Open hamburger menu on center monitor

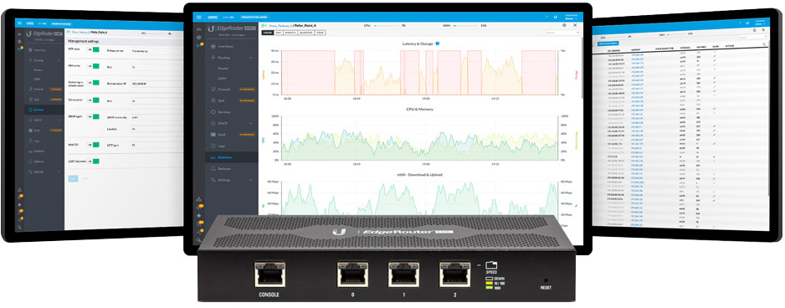198,17
